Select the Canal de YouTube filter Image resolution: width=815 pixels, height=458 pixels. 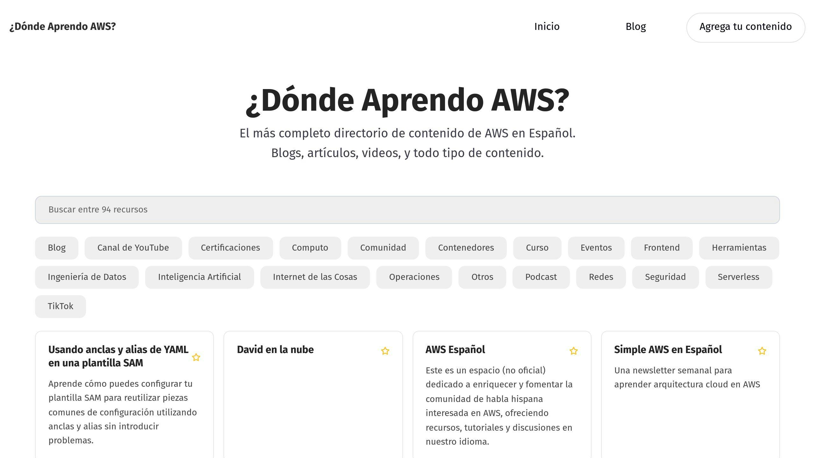coord(133,248)
